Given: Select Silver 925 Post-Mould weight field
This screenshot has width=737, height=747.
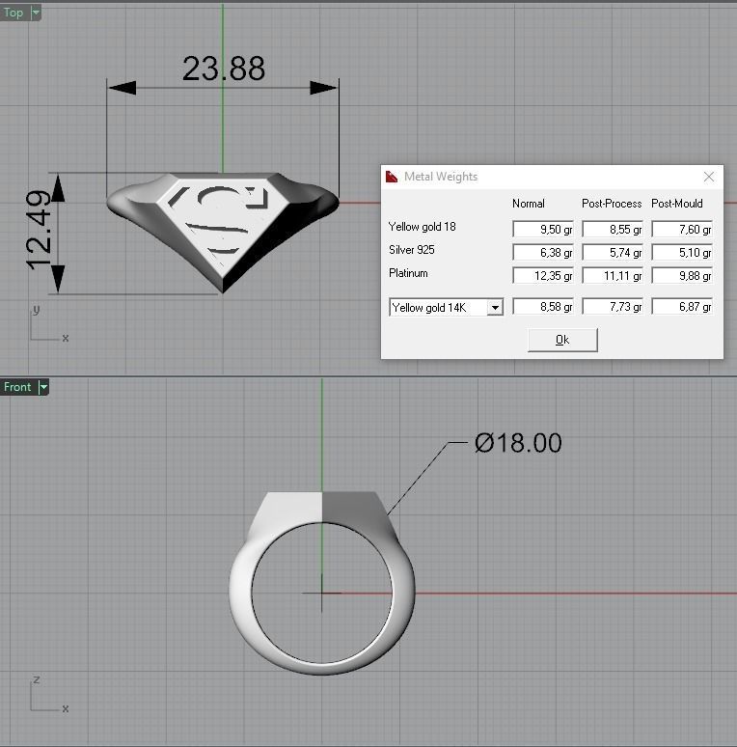Looking at the screenshot, I should (682, 252).
